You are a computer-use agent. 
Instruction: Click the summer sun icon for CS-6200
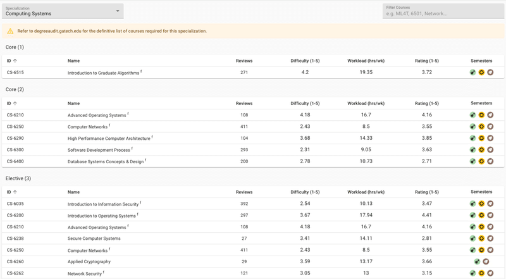pos(481,215)
